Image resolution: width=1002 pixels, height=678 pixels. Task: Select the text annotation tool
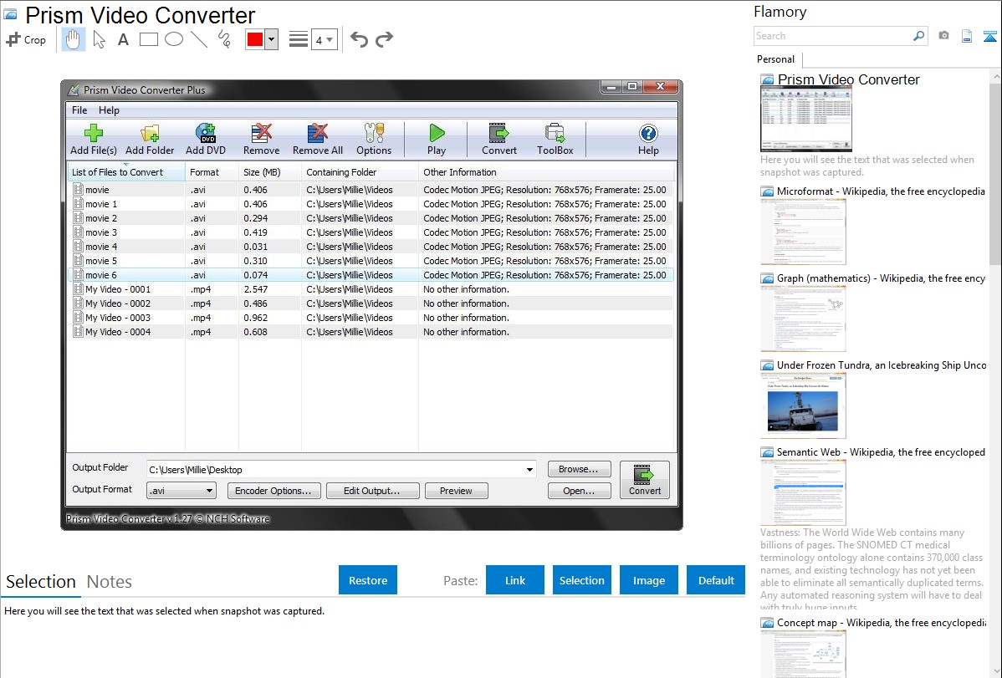(x=123, y=39)
